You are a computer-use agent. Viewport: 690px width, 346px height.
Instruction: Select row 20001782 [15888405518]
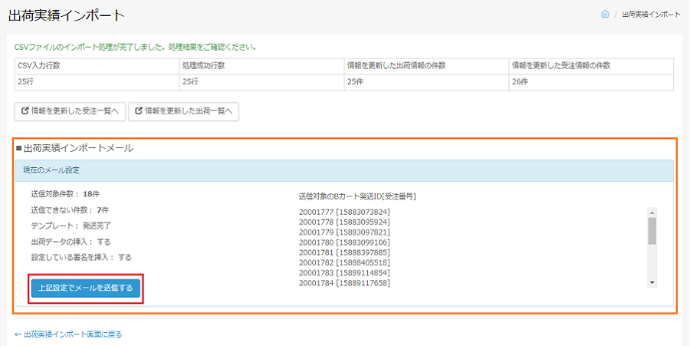344,263
